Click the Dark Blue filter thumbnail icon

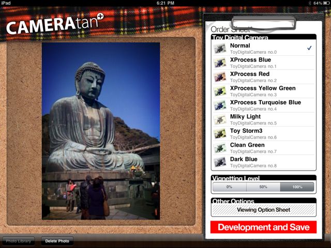pos(220,162)
